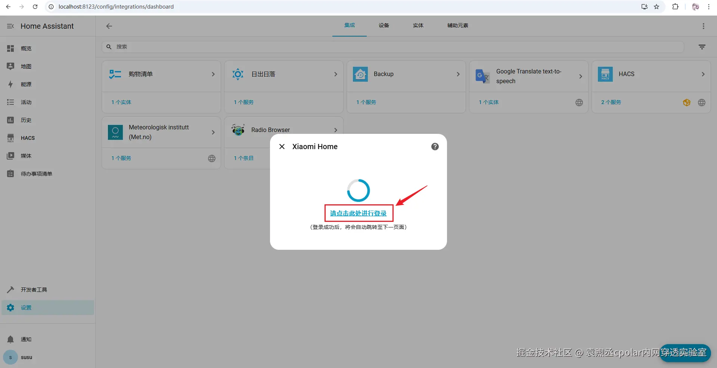Click the install app icon in address bar
Screen dimensions: 717x368
click(x=645, y=7)
